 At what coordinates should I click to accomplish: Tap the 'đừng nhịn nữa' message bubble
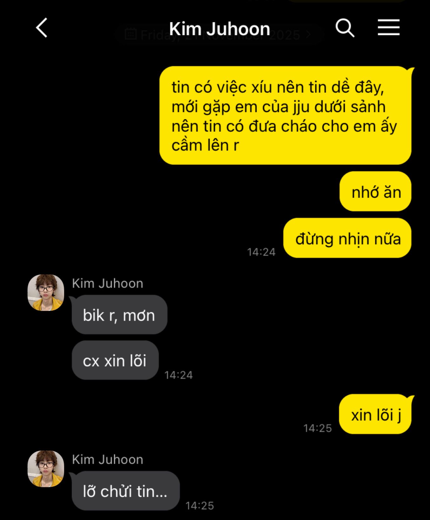point(347,238)
